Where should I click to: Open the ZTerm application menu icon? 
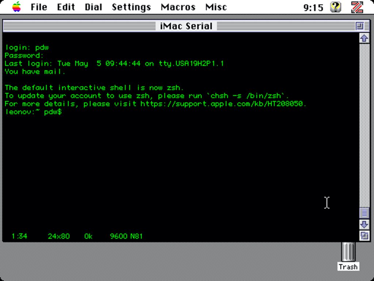pyautogui.click(x=357, y=7)
